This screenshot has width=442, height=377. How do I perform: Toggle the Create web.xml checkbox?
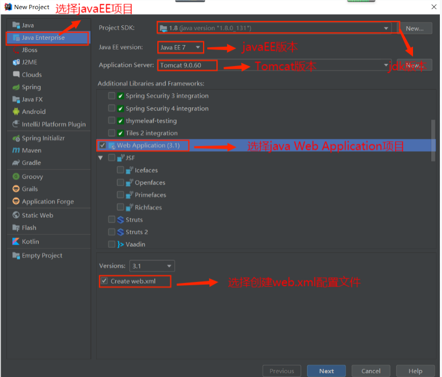click(104, 281)
